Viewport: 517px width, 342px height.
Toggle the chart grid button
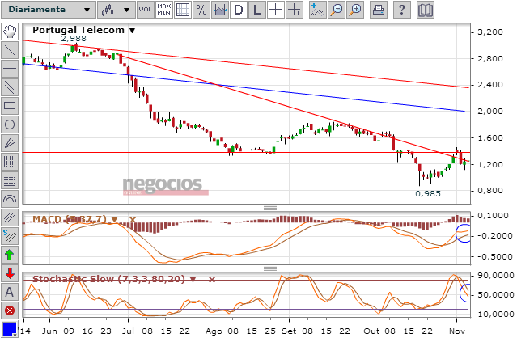pyautogui.click(x=183, y=10)
